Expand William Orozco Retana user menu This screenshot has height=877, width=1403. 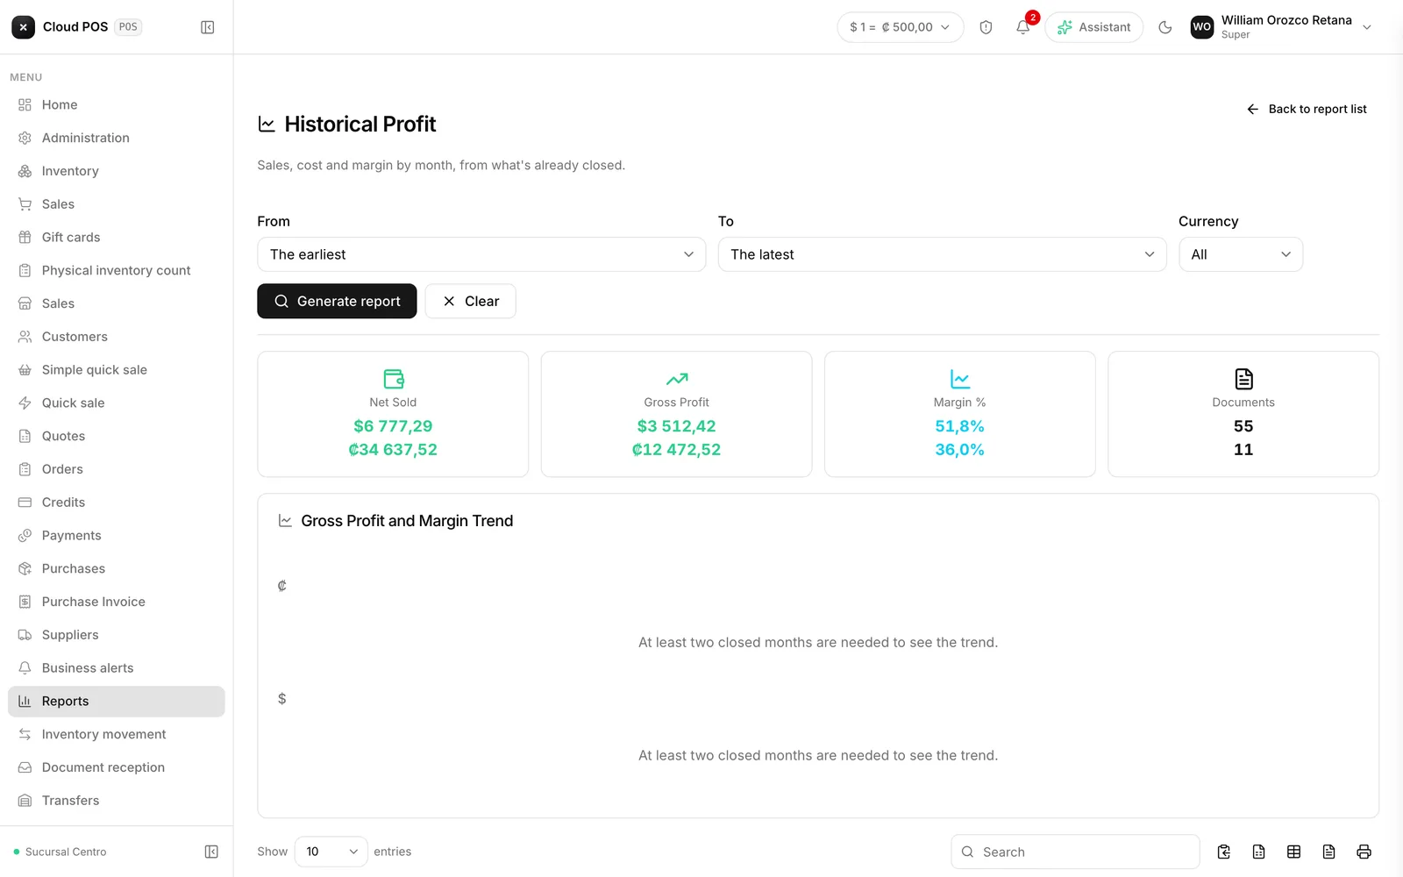point(1281,27)
